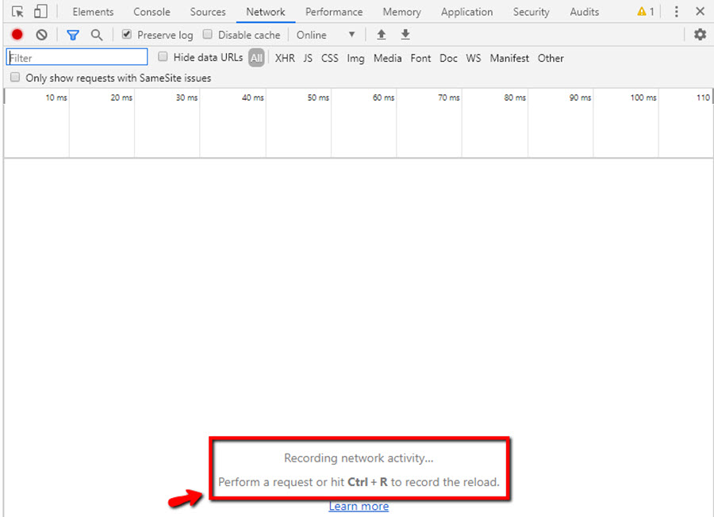Activate the inspect element picker icon
The width and height of the screenshot is (714, 517).
pos(17,11)
